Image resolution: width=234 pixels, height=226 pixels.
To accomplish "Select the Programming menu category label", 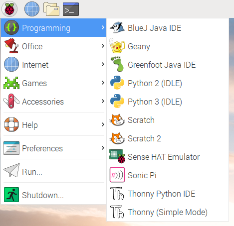I will (46, 28).
